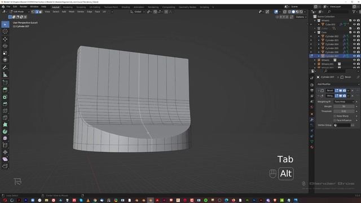This screenshot has height=203, width=361.
Task: Toggle Face Influence checkbox
Action: pyautogui.click(x=334, y=120)
